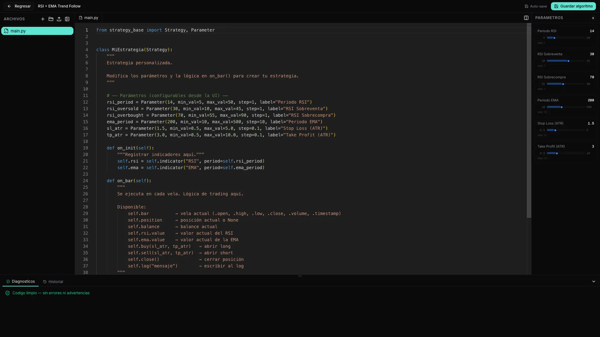600x337 pixels.
Task: Click the 'def on_init(self):' code line
Action: coord(130,148)
